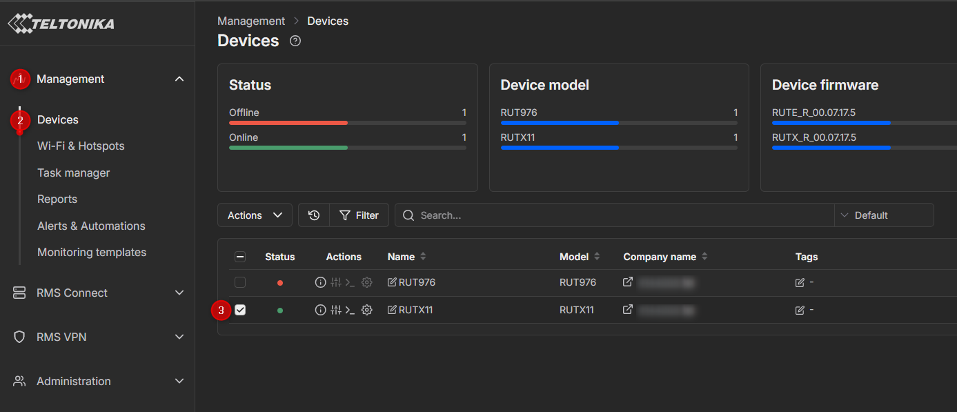This screenshot has height=412, width=957.
Task: Click the Filter button
Action: pyautogui.click(x=359, y=215)
